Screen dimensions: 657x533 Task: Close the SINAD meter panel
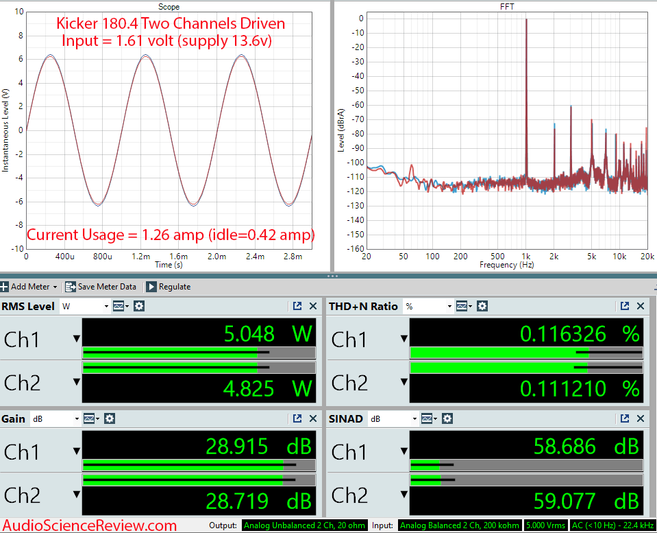[641, 418]
